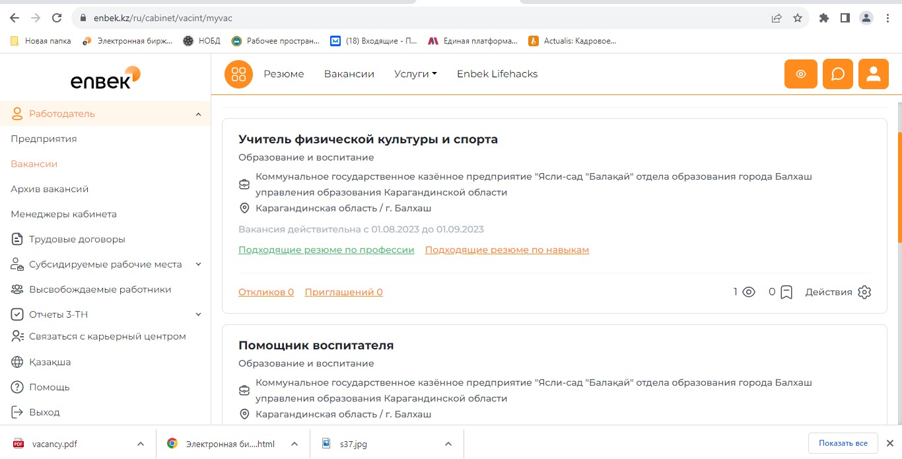Click the bookmark icon on physical education vacancy
This screenshot has width=902, height=459.
(x=786, y=292)
